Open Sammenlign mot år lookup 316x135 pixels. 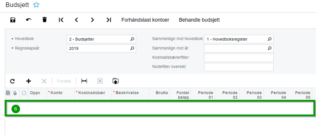(270, 48)
